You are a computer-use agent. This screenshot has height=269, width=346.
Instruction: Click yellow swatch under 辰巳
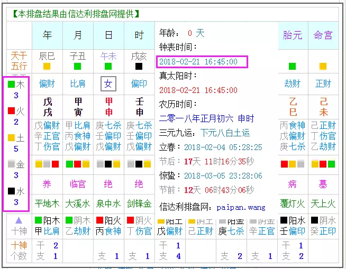click(47, 66)
